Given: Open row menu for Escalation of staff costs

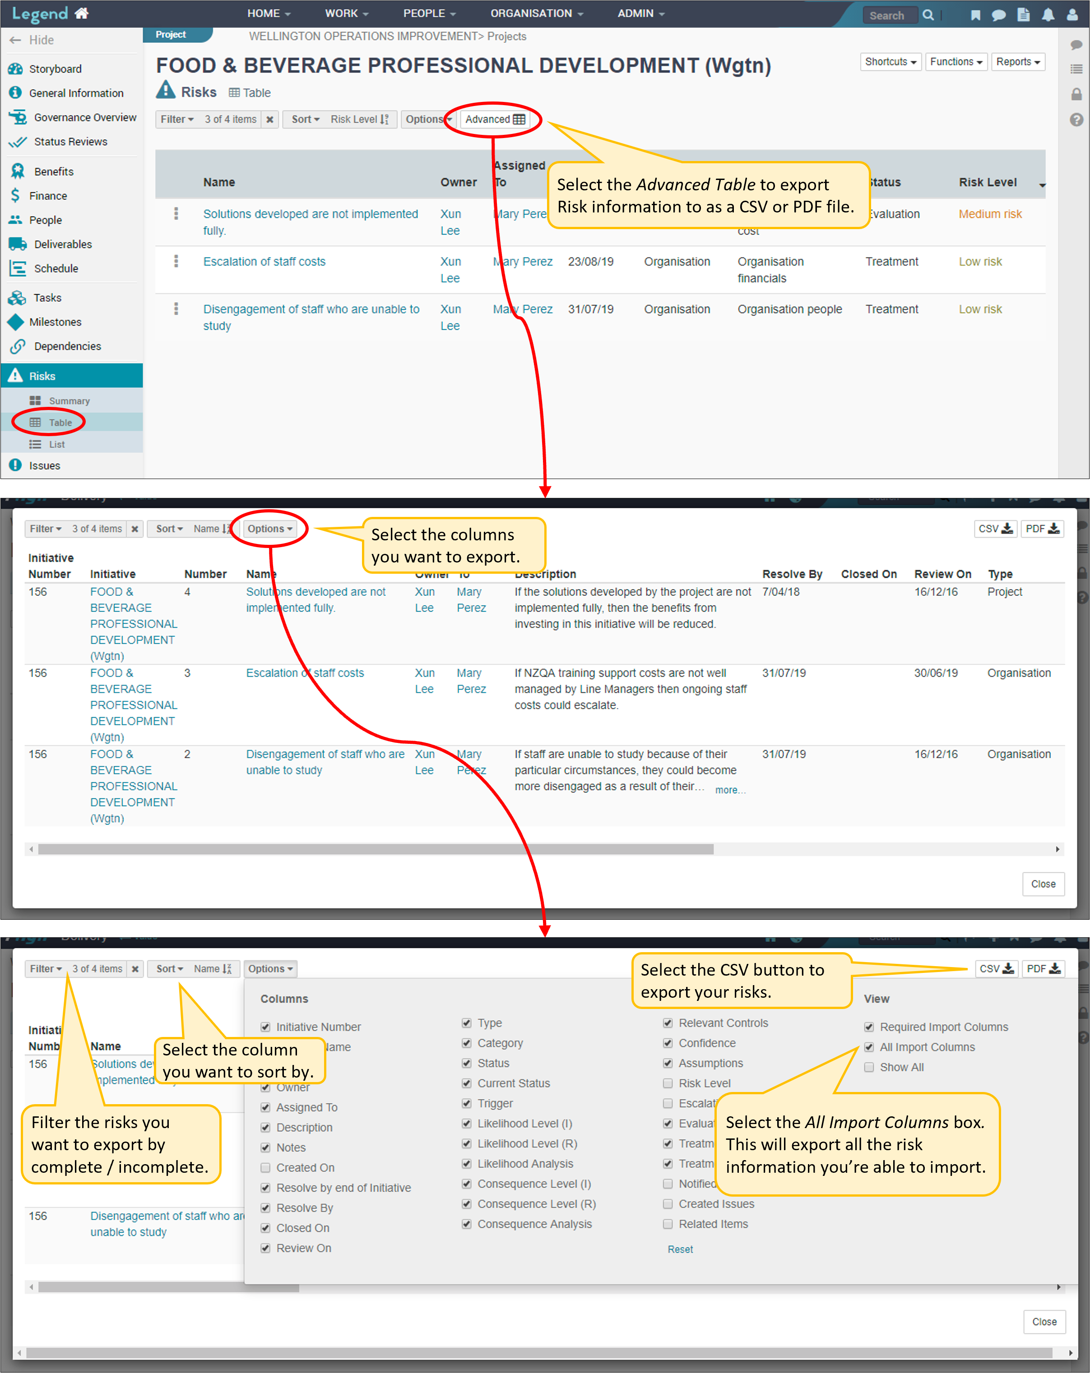Looking at the screenshot, I should pyautogui.click(x=176, y=261).
